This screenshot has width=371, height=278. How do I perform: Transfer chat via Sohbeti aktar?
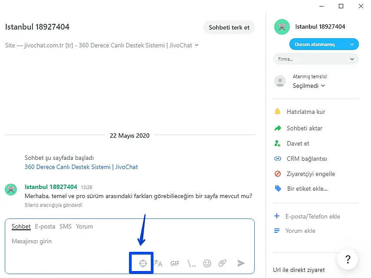point(304,128)
